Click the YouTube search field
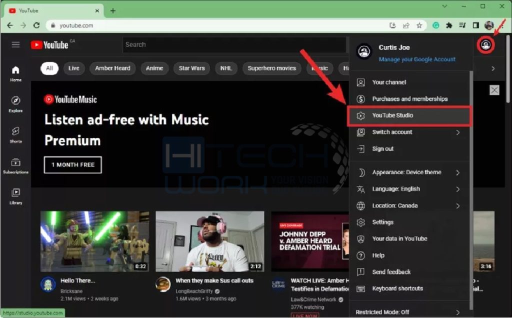This screenshot has width=512, height=318. point(234,44)
